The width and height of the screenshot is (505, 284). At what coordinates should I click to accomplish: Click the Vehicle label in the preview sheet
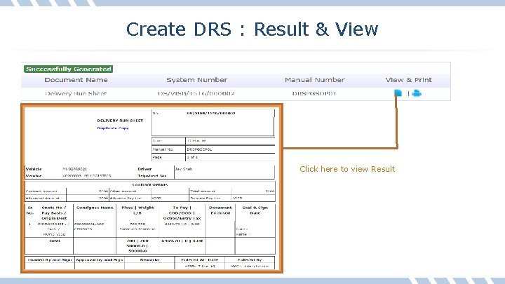tap(34, 169)
